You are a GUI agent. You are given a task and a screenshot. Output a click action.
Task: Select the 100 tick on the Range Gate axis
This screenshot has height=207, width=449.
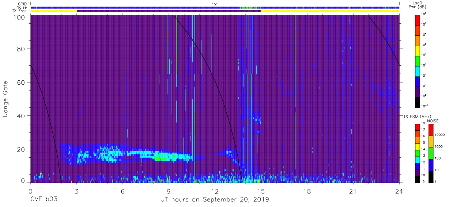click(x=19, y=17)
